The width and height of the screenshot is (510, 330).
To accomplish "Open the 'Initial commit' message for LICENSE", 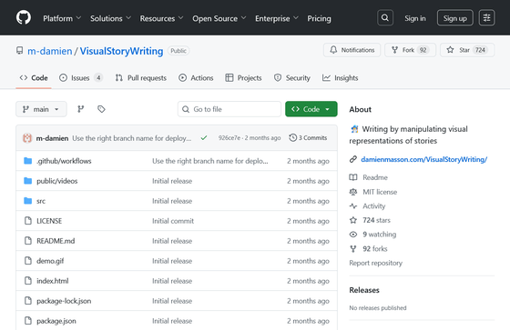I will click(x=173, y=221).
